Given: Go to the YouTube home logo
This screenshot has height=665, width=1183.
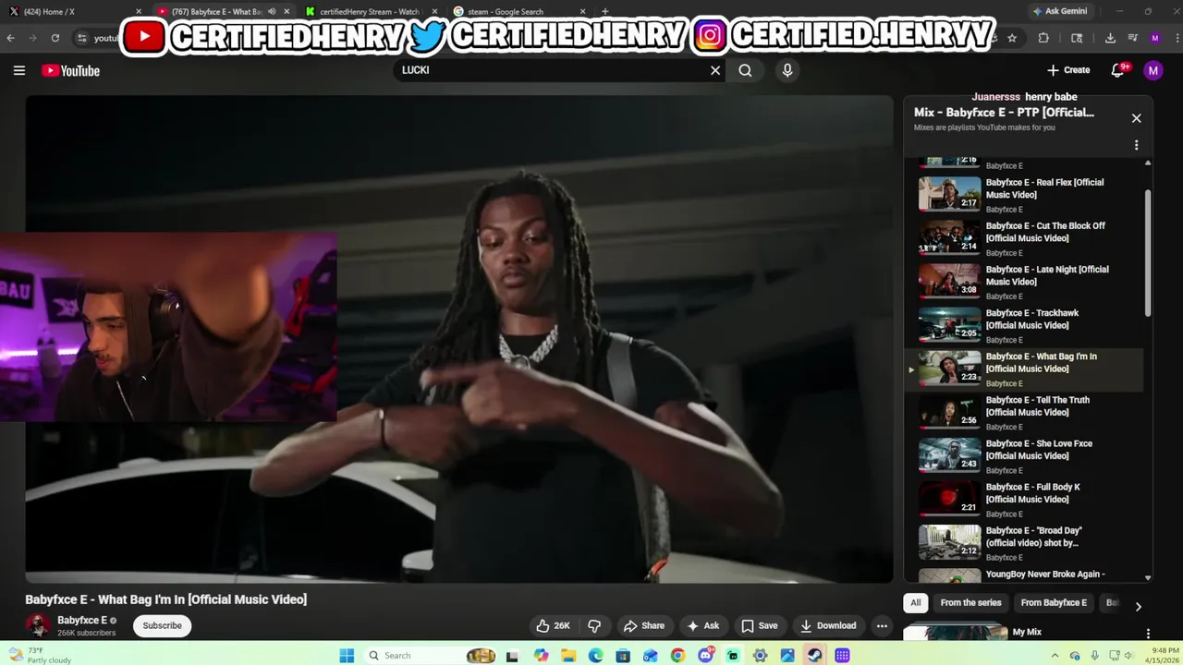Looking at the screenshot, I should (70, 71).
